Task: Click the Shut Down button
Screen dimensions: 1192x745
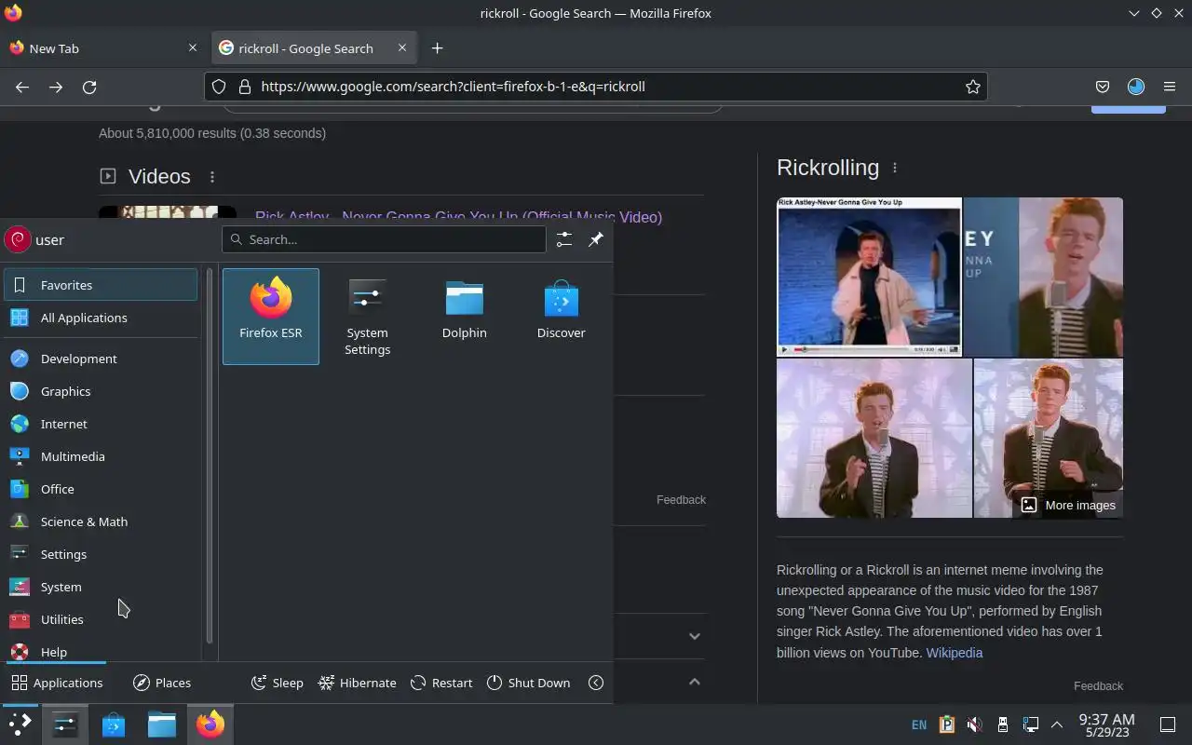Action: (x=528, y=683)
